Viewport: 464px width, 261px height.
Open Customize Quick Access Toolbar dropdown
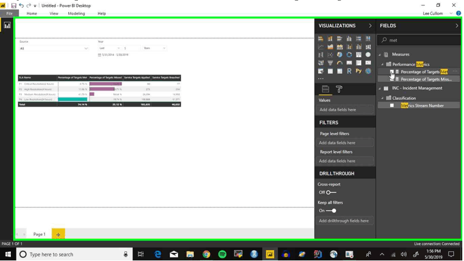(x=35, y=6)
